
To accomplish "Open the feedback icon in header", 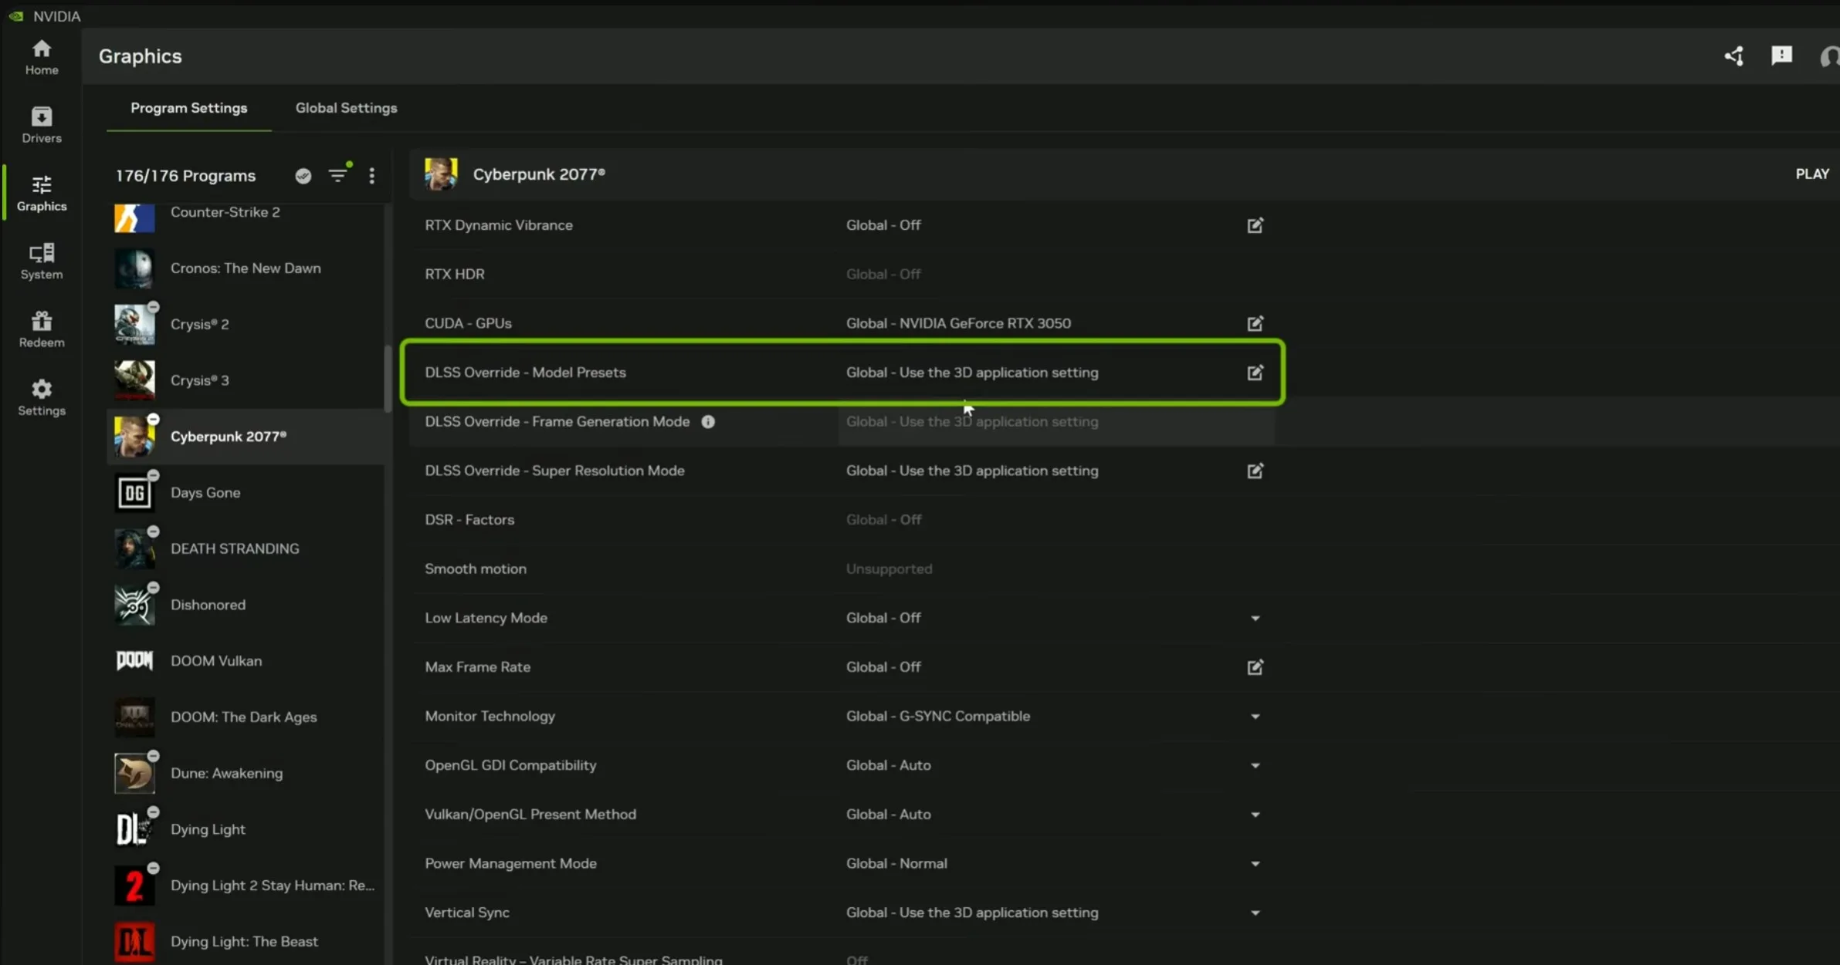I will (1781, 56).
